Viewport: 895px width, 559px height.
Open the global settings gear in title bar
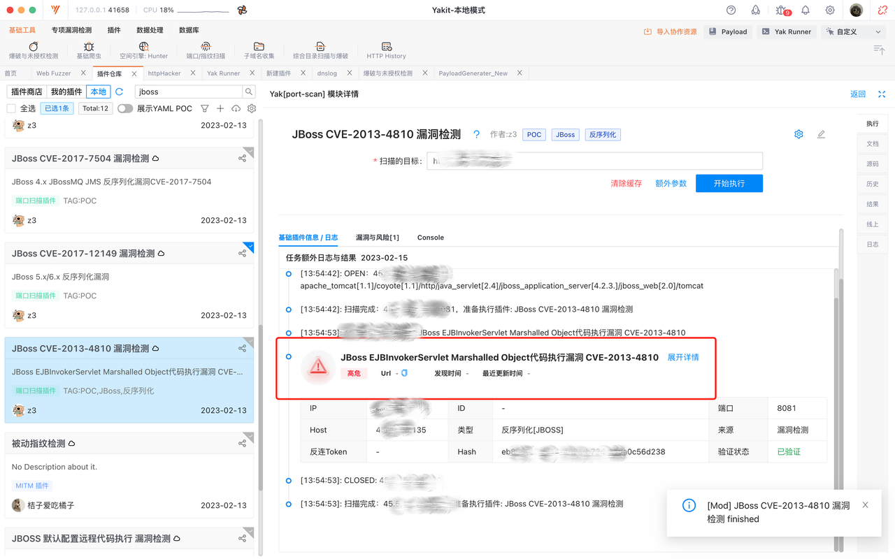tap(830, 10)
